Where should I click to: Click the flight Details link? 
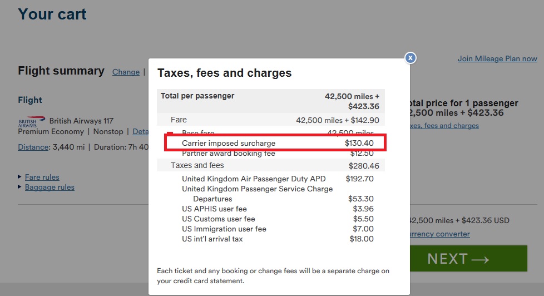tap(141, 131)
